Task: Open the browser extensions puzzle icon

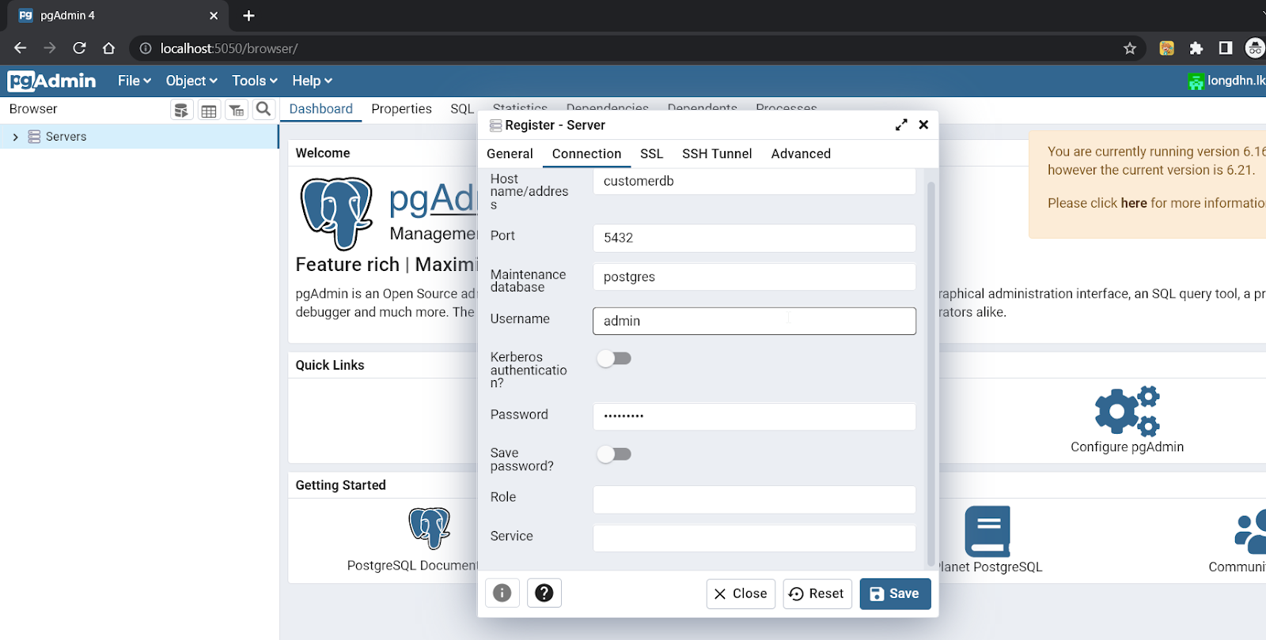Action: (1196, 48)
